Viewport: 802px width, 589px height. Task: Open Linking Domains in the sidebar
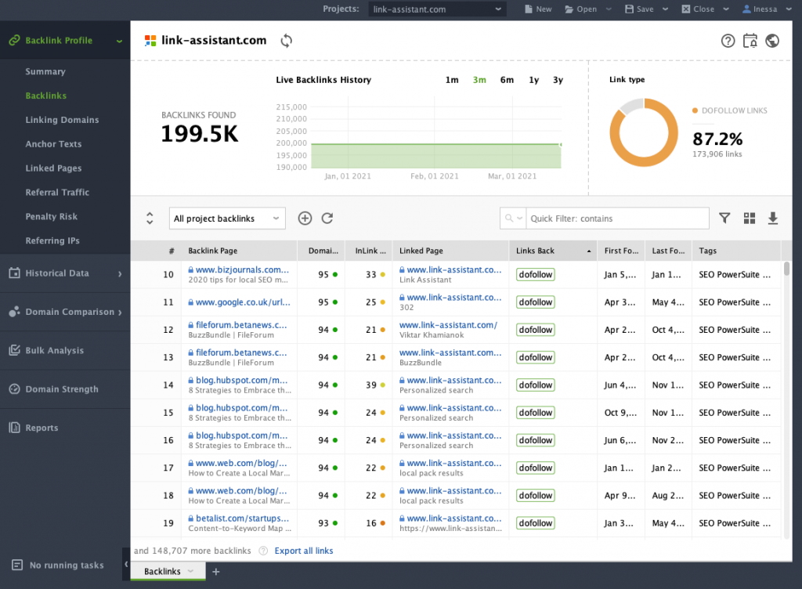pos(63,120)
